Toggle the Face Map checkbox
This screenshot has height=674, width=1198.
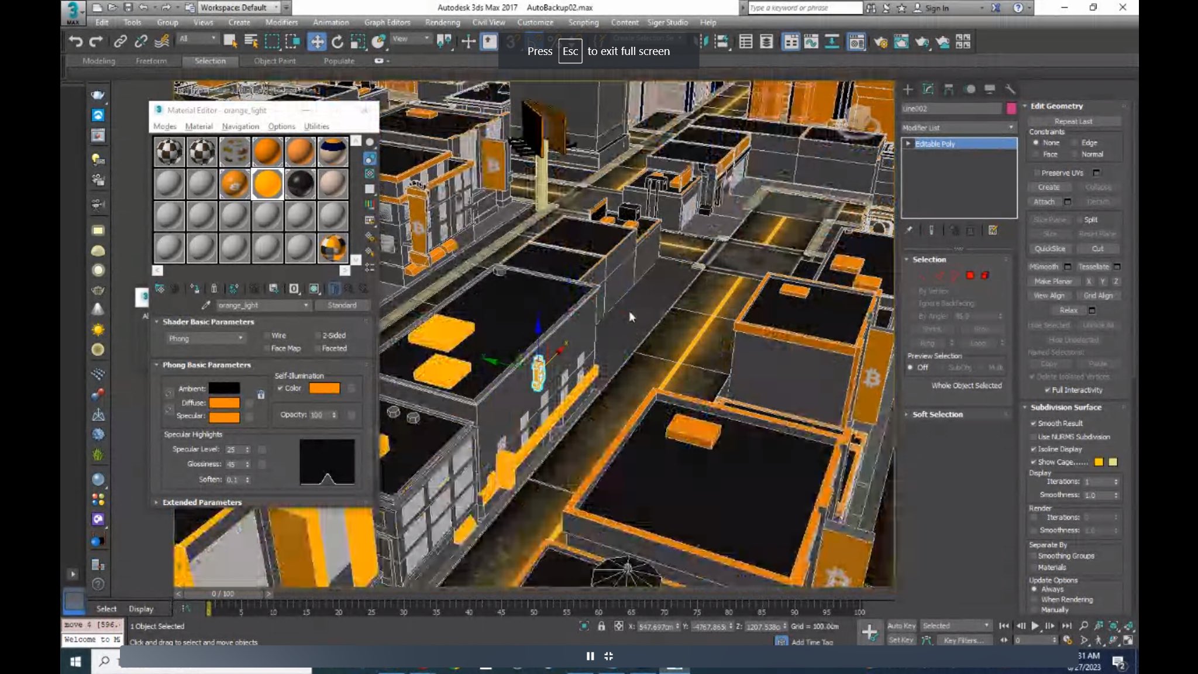pos(266,349)
